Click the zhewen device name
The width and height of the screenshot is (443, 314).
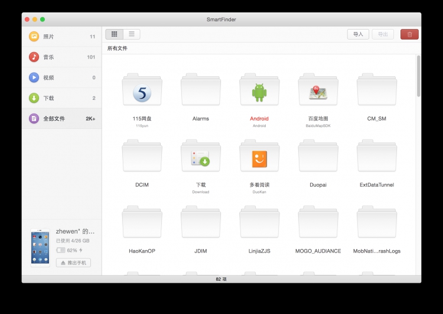click(x=75, y=231)
